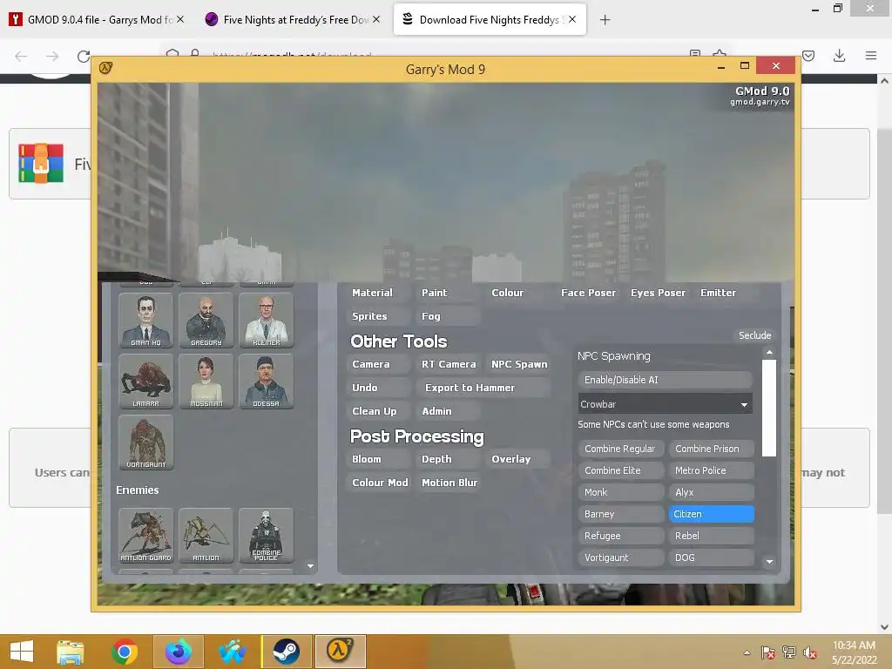Open Save to Pocket in Firefox
The height and width of the screenshot is (669, 892).
[808, 56]
